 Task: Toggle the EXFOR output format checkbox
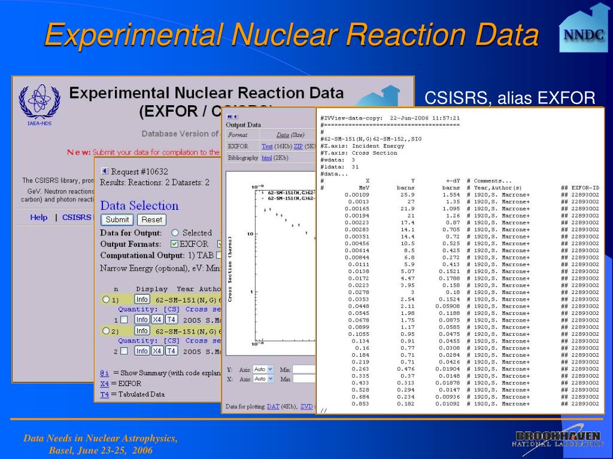pyautogui.click(x=174, y=244)
